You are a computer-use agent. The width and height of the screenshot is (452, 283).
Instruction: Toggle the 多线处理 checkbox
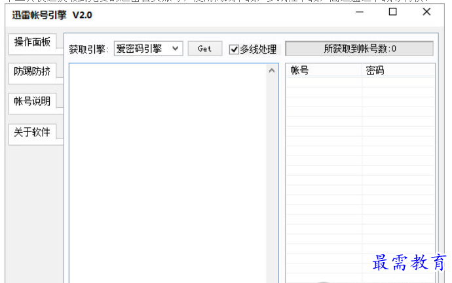(x=234, y=50)
